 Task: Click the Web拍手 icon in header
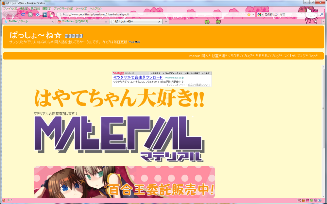click(x=134, y=42)
